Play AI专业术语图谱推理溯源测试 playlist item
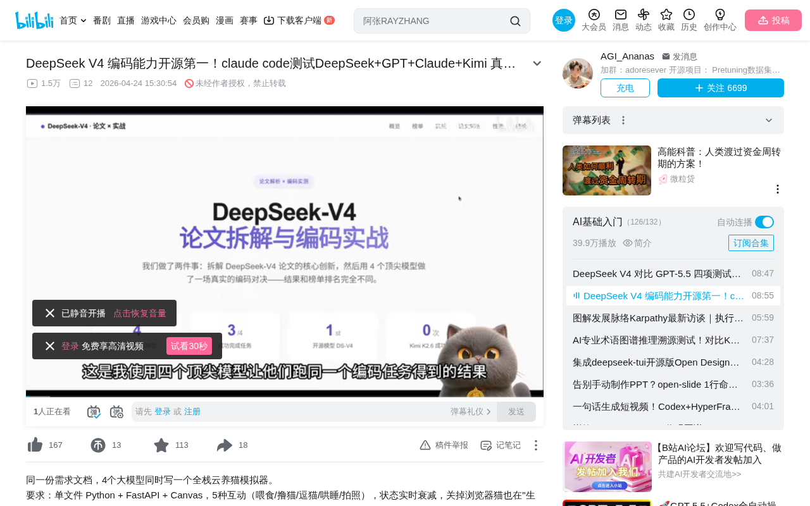The image size is (810, 506). [673, 340]
